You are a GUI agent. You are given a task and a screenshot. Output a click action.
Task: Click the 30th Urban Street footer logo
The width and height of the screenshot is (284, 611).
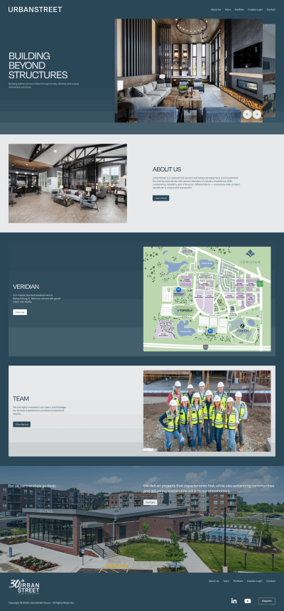pyautogui.click(x=25, y=587)
